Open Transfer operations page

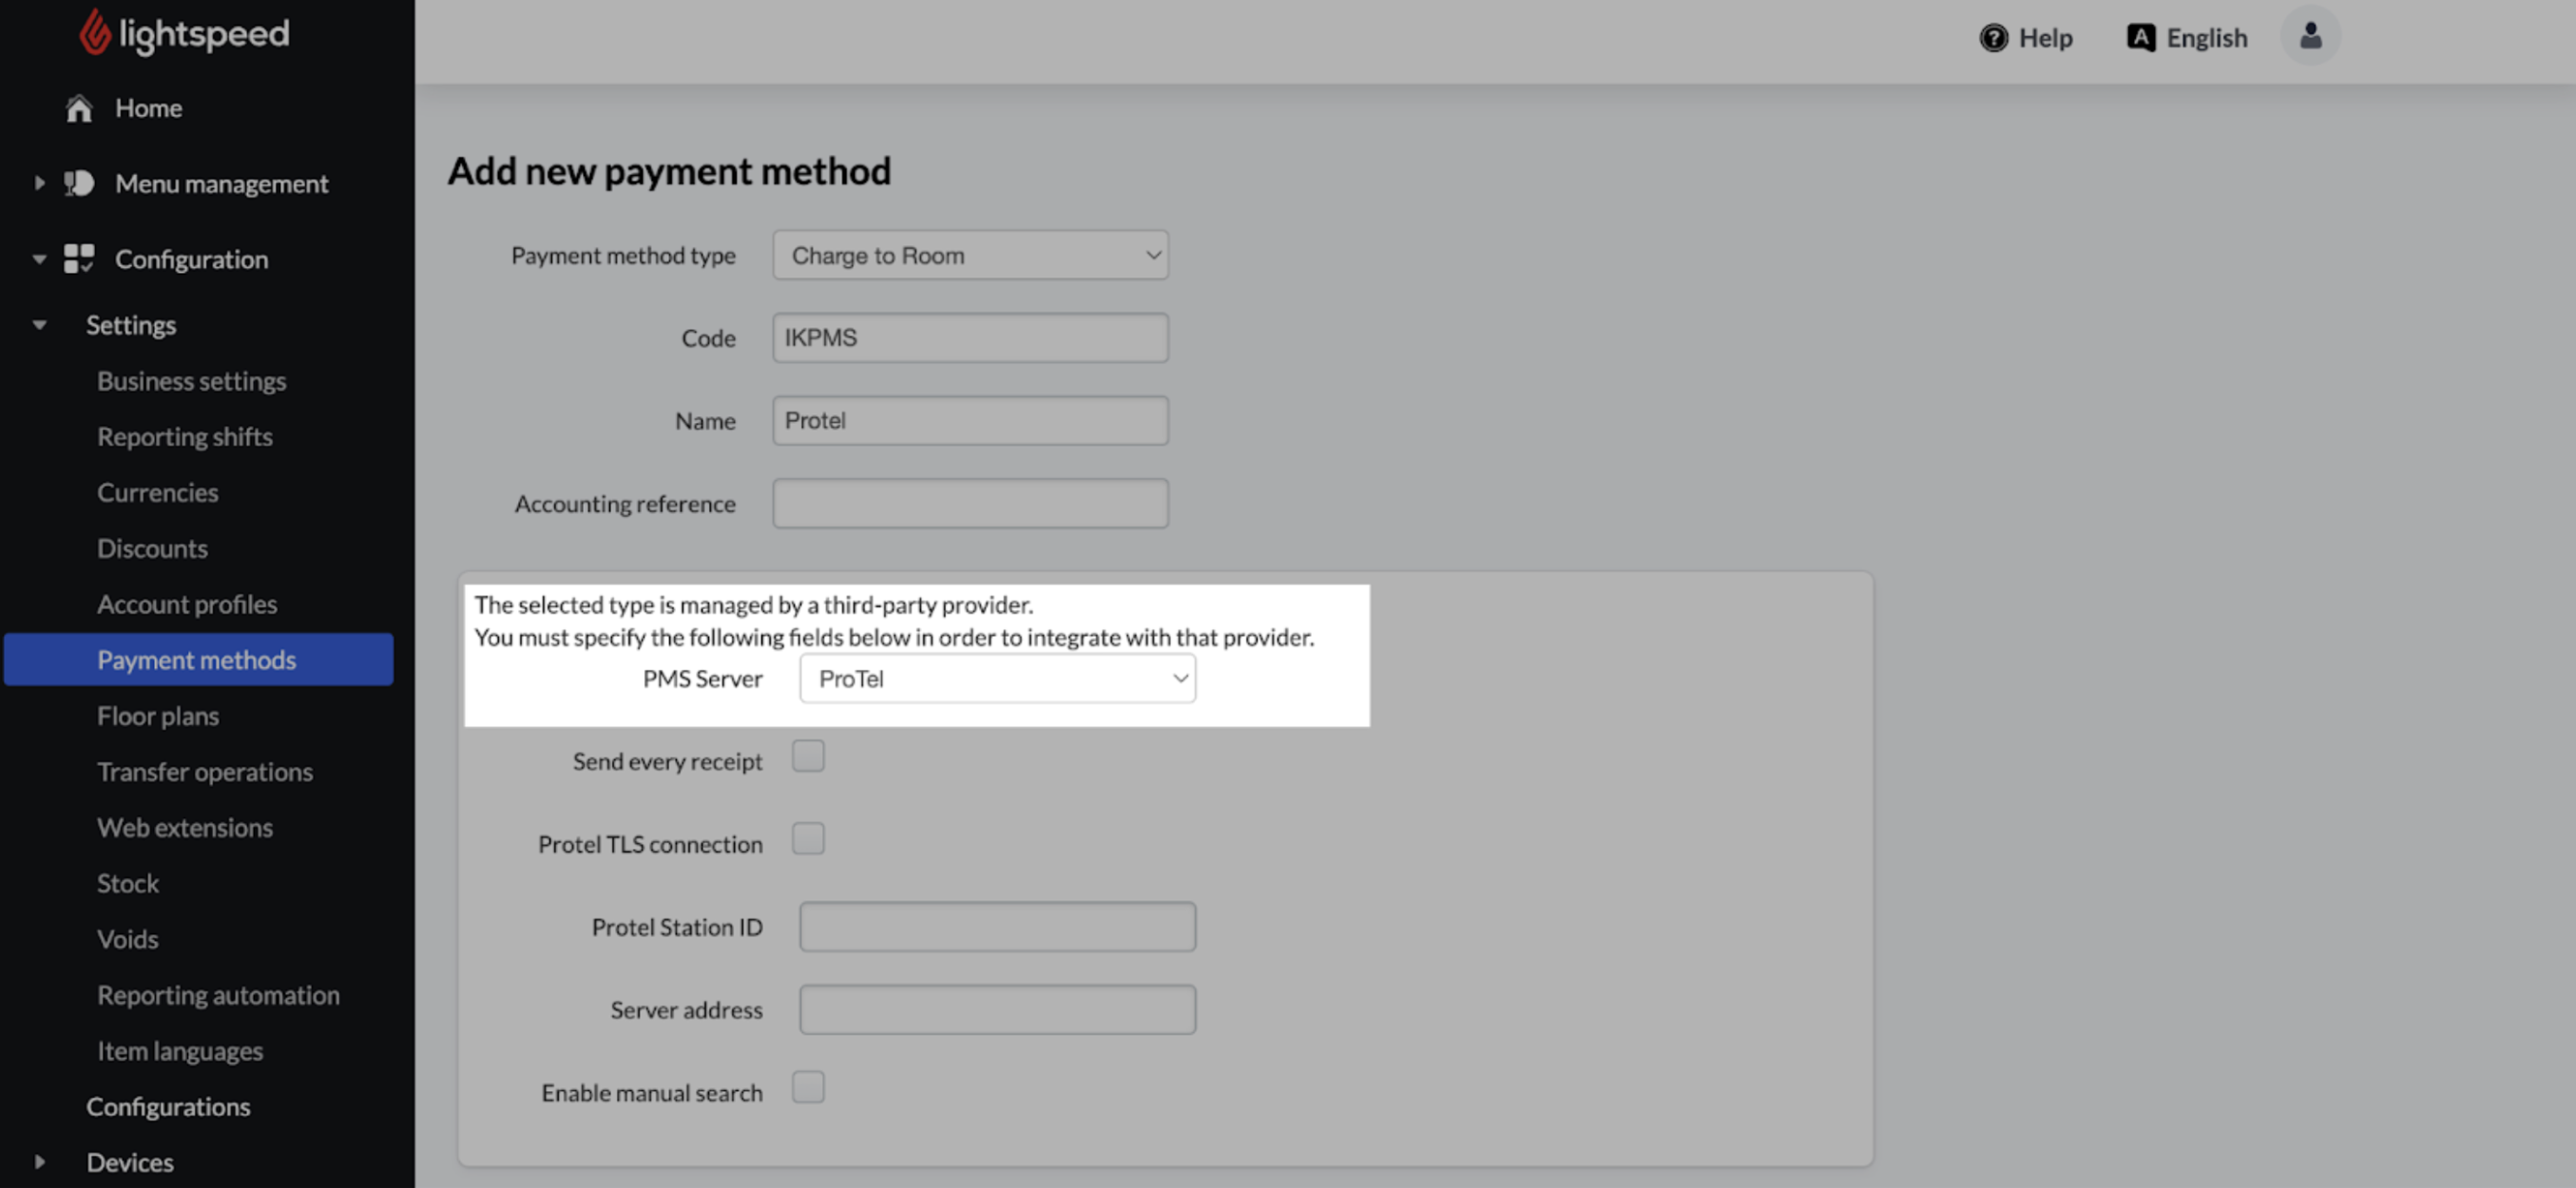[204, 772]
